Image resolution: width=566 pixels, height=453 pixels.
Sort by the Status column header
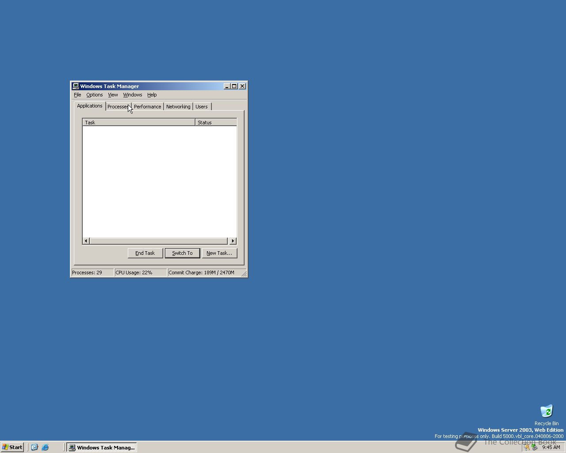click(x=216, y=123)
